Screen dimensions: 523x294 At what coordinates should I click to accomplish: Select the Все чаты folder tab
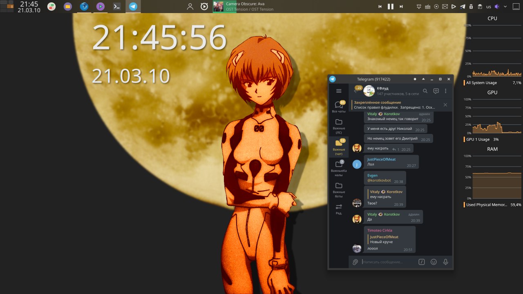[339, 107]
